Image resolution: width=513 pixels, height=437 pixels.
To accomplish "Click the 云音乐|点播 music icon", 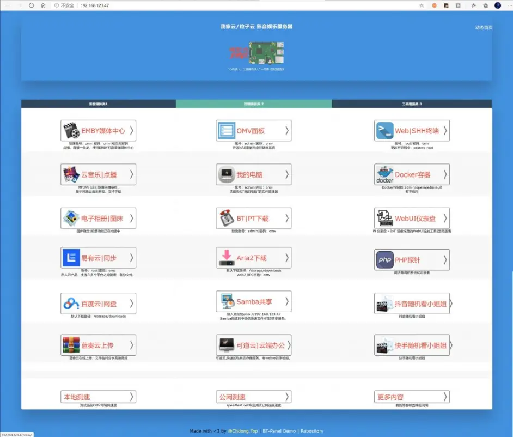I will [x=71, y=174].
